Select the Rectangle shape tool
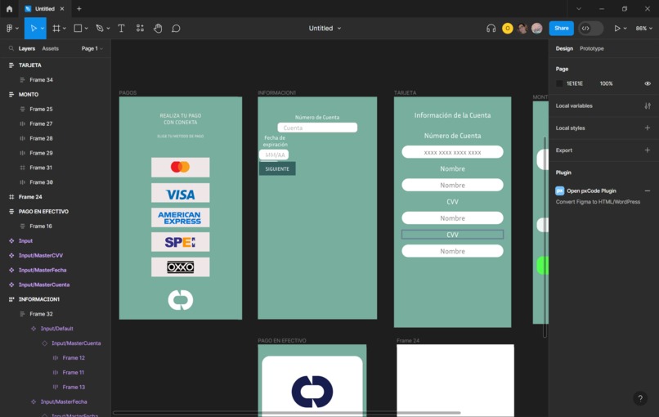This screenshot has width=659, height=417. 78,28
